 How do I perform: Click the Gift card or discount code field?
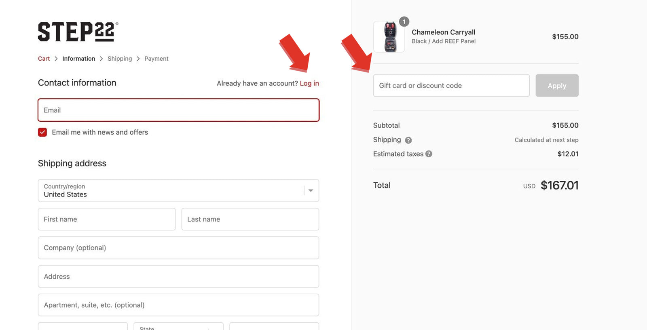pos(451,85)
